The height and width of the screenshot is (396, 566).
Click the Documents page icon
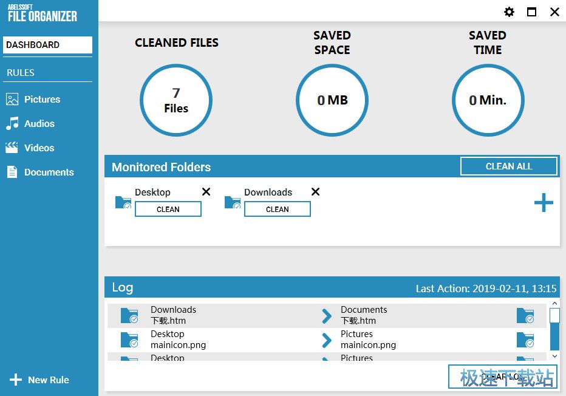click(x=12, y=172)
